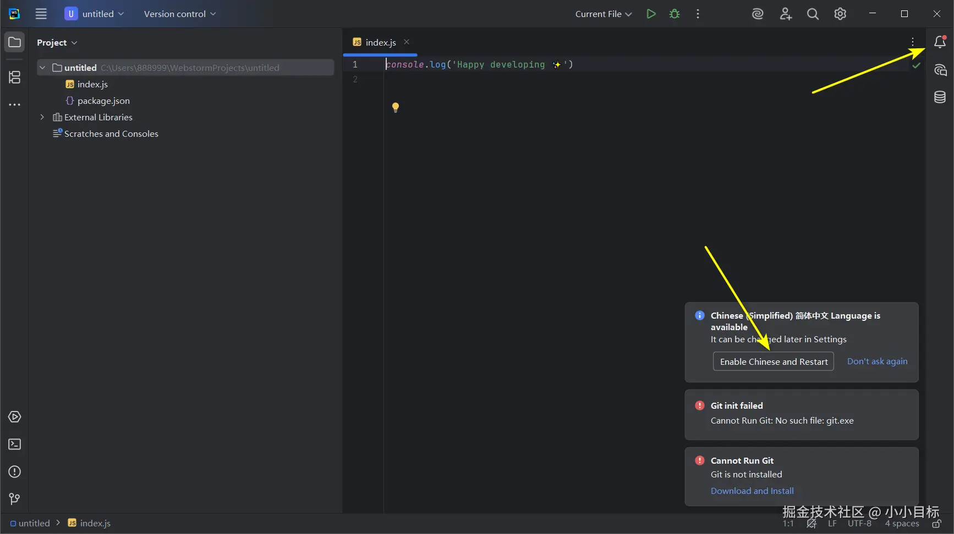Close the index.js editor tab
Image resolution: width=954 pixels, height=534 pixels.
click(407, 42)
